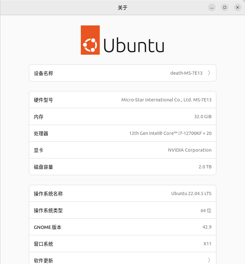Viewport: 245px width, 264px height.
Task: Click the 关于 window title
Action: coord(123,8)
